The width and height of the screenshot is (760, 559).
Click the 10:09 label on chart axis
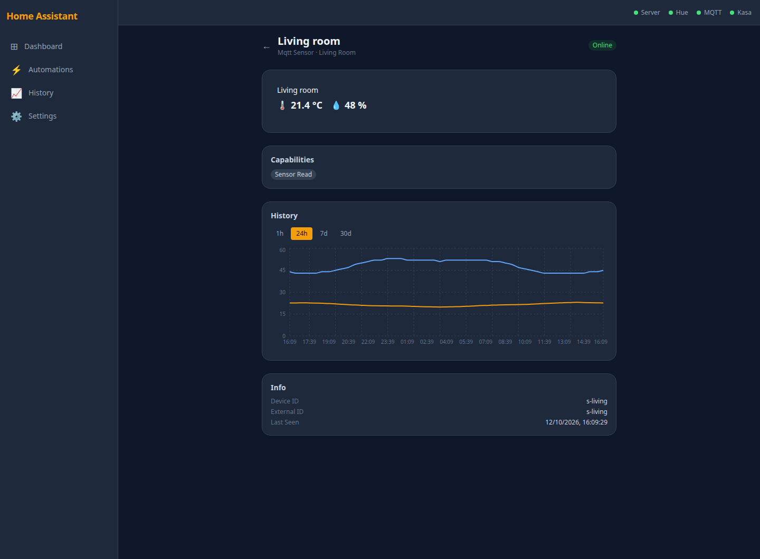click(525, 342)
